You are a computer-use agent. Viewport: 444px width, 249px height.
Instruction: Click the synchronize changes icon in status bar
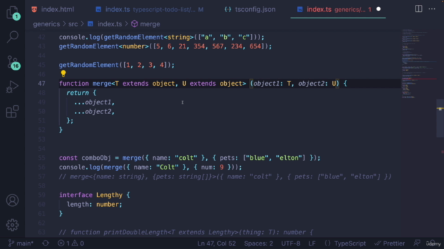click(46, 243)
